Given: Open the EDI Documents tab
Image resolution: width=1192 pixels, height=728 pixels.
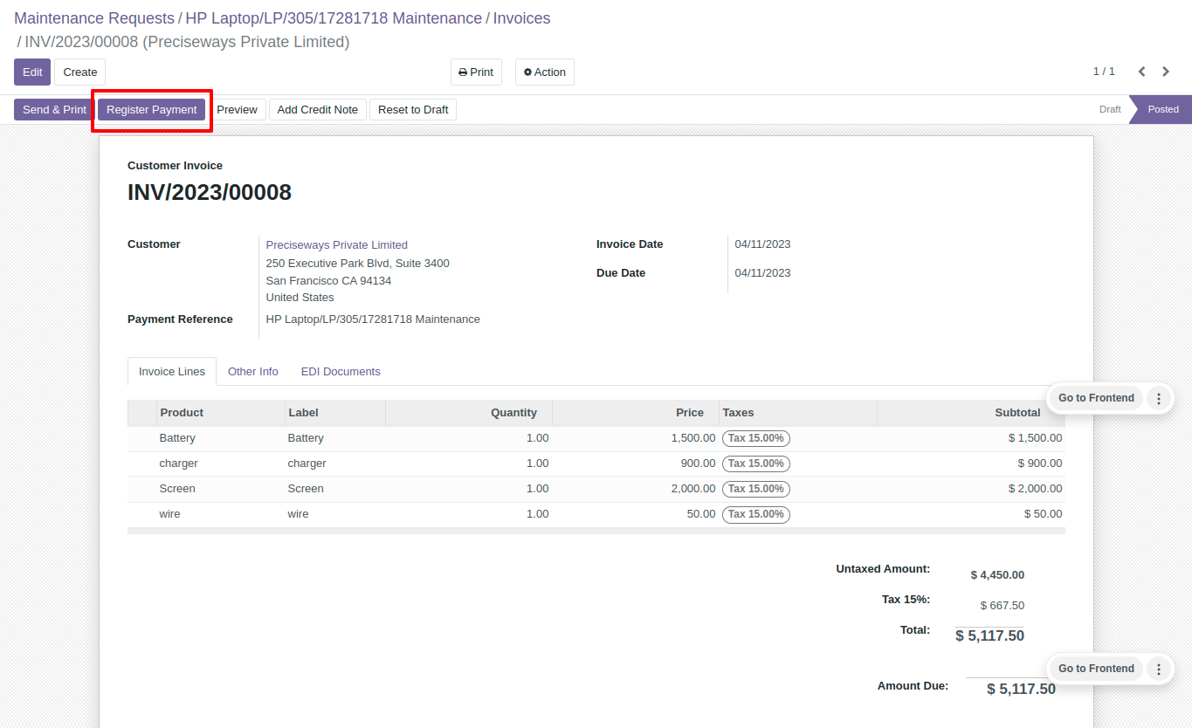Looking at the screenshot, I should 341,372.
